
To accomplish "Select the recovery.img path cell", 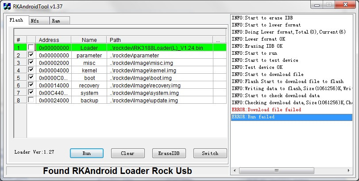I will pos(160,86).
